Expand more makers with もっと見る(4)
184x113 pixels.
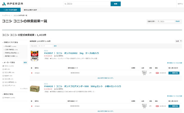click(x=24, y=89)
